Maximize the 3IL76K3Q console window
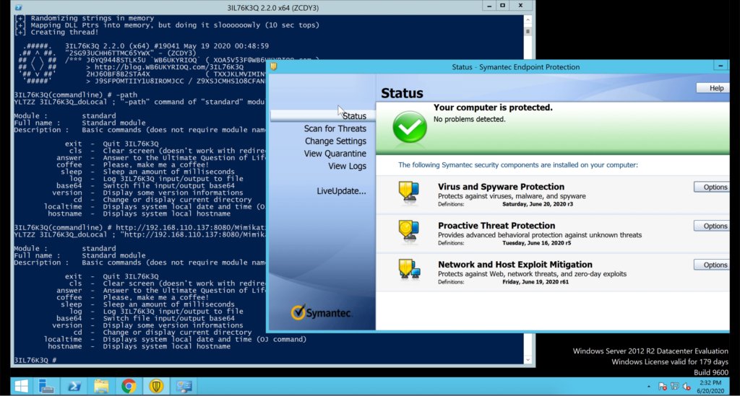Viewport: 740px width, 396px height. pyautogui.click(x=503, y=6)
